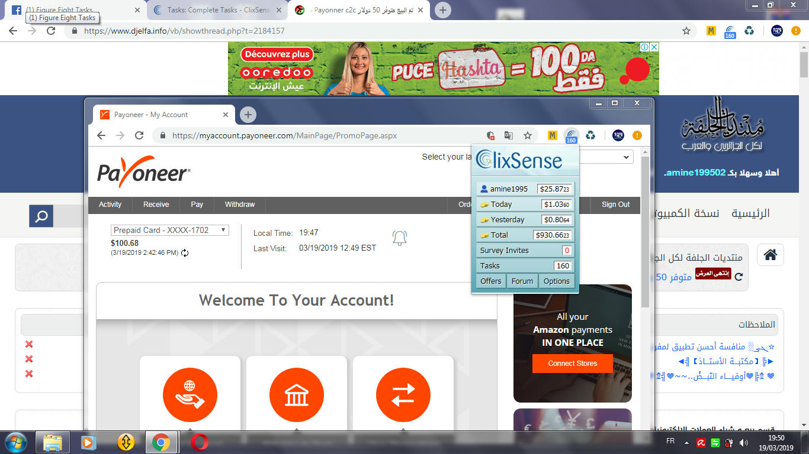Click the Tasks row in ClixSense popup

point(525,266)
